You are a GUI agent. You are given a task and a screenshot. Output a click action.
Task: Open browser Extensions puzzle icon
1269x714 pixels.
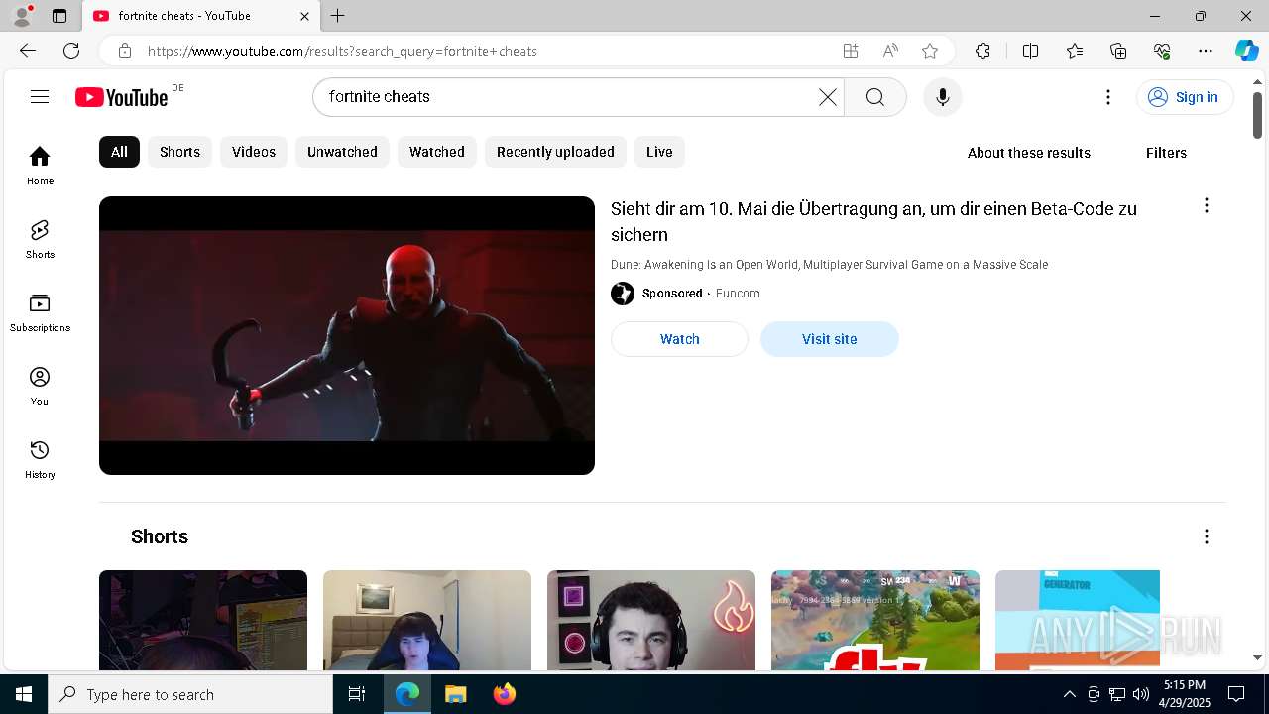(982, 51)
